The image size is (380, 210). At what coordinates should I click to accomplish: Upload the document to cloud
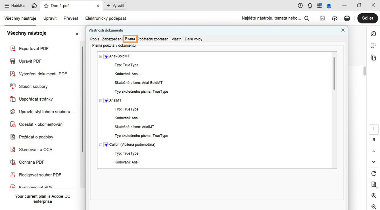tap(335, 18)
